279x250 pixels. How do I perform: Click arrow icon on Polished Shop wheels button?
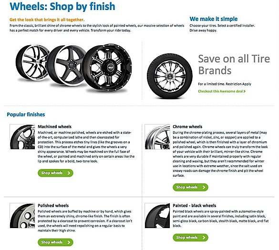coord(69,242)
